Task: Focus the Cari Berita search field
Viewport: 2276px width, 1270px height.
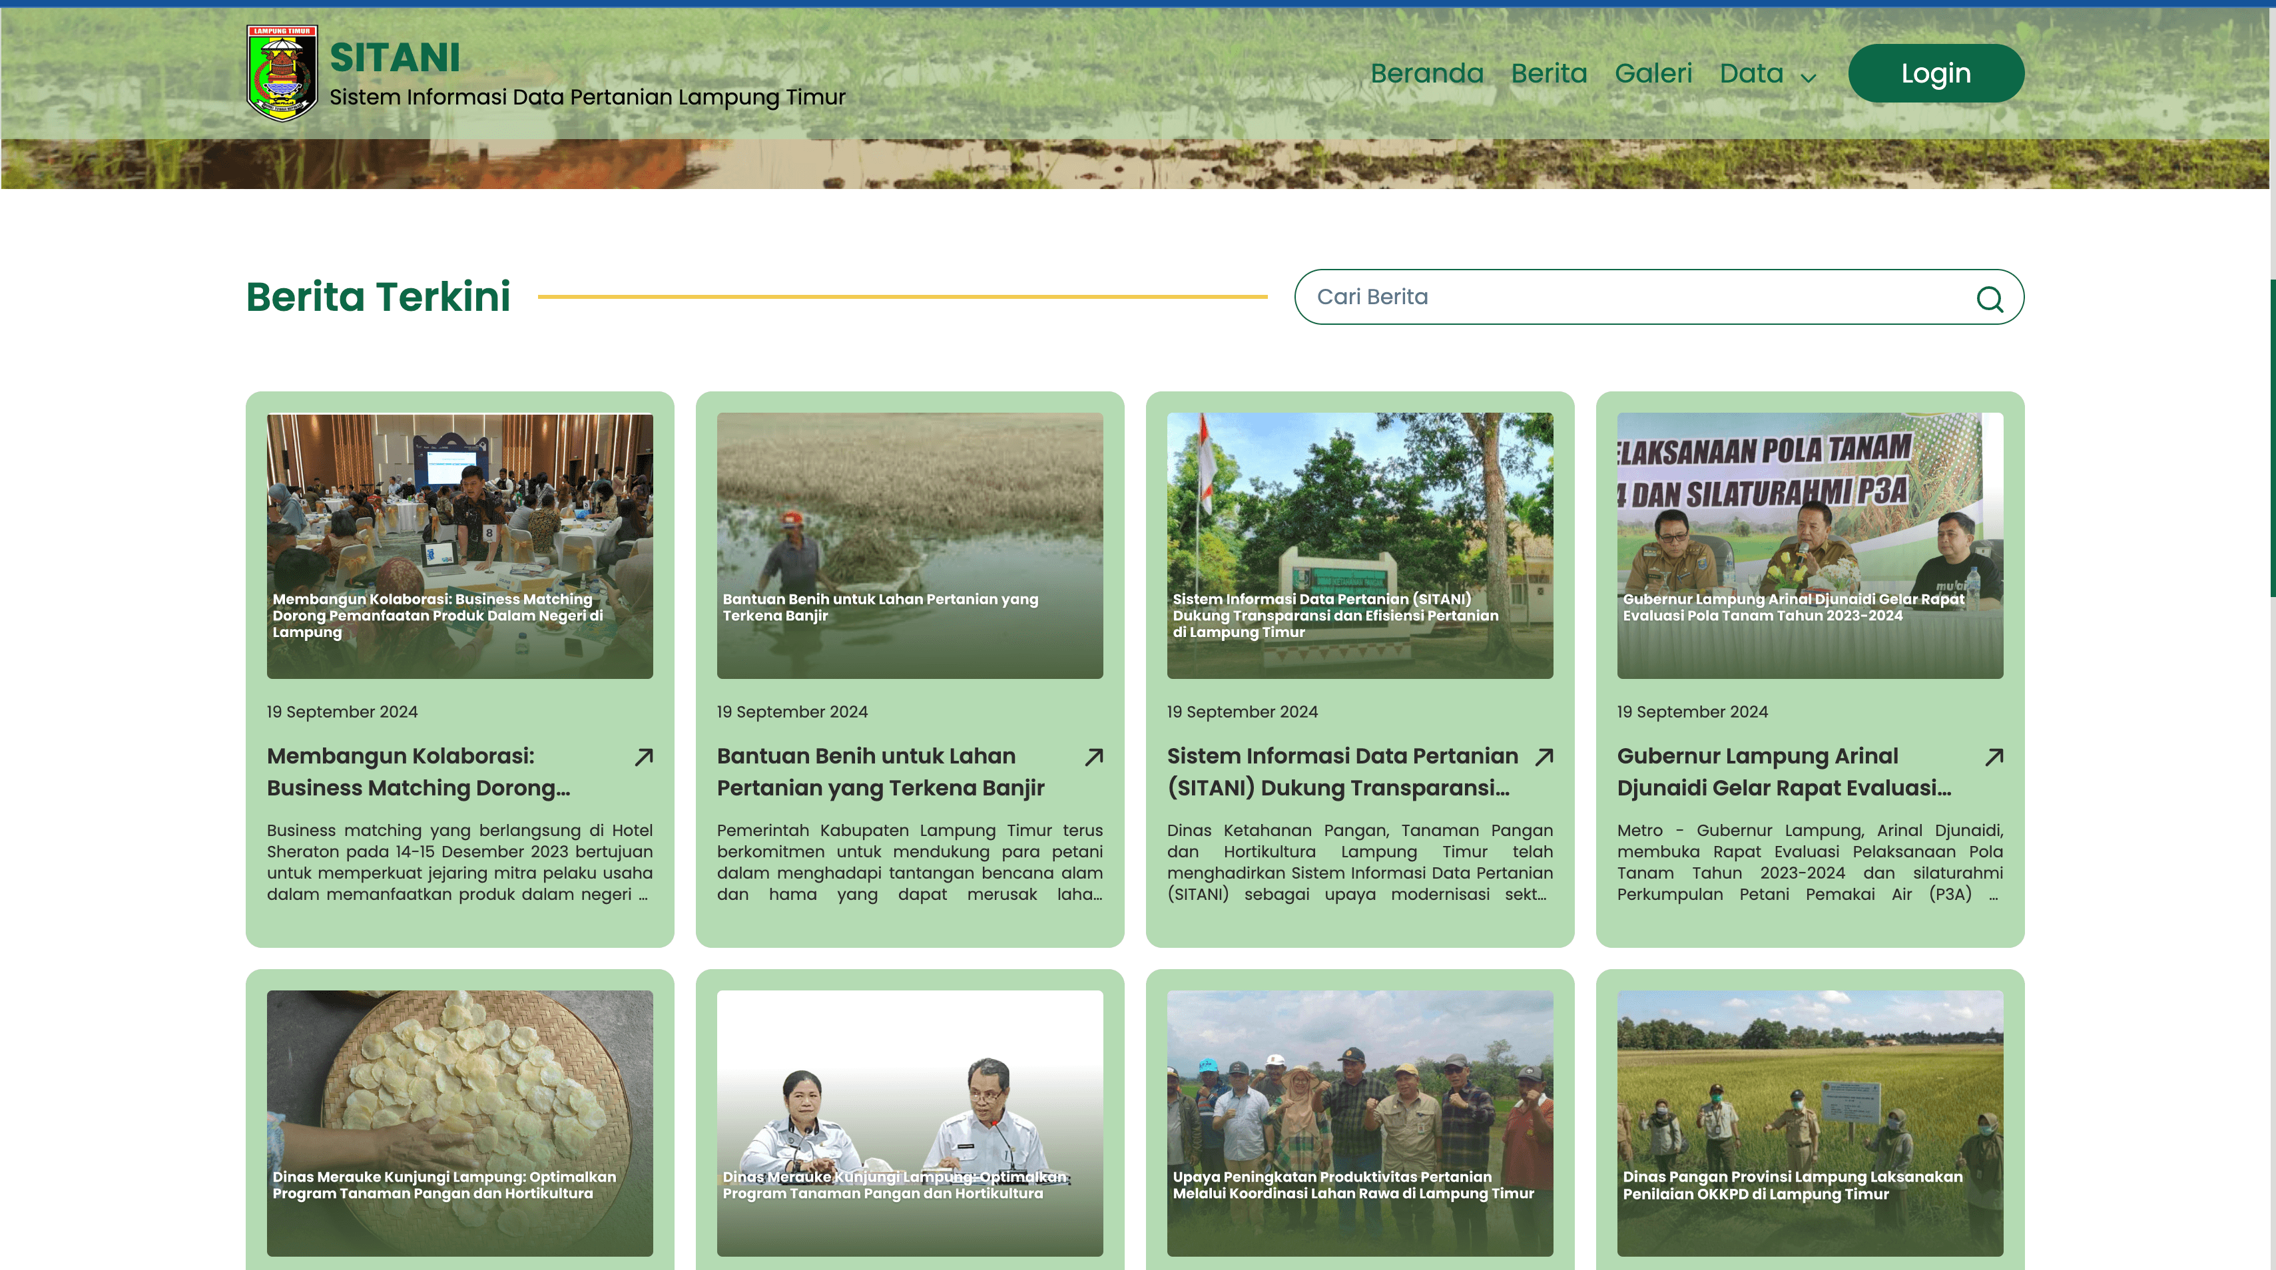Action: 1659,297
